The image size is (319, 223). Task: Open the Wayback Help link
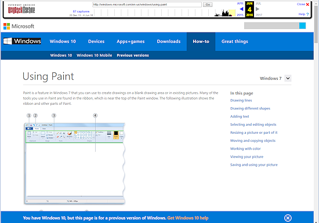click(303, 14)
